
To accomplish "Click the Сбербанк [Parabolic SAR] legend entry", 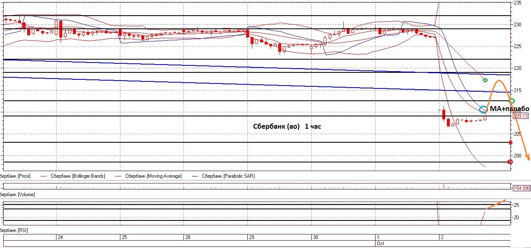I will (x=228, y=176).
